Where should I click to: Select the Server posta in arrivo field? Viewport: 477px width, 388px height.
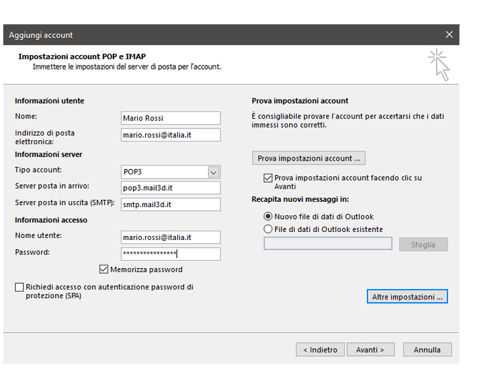click(171, 188)
